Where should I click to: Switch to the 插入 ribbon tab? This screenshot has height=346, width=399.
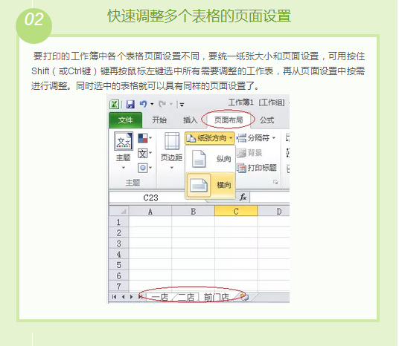click(x=190, y=120)
